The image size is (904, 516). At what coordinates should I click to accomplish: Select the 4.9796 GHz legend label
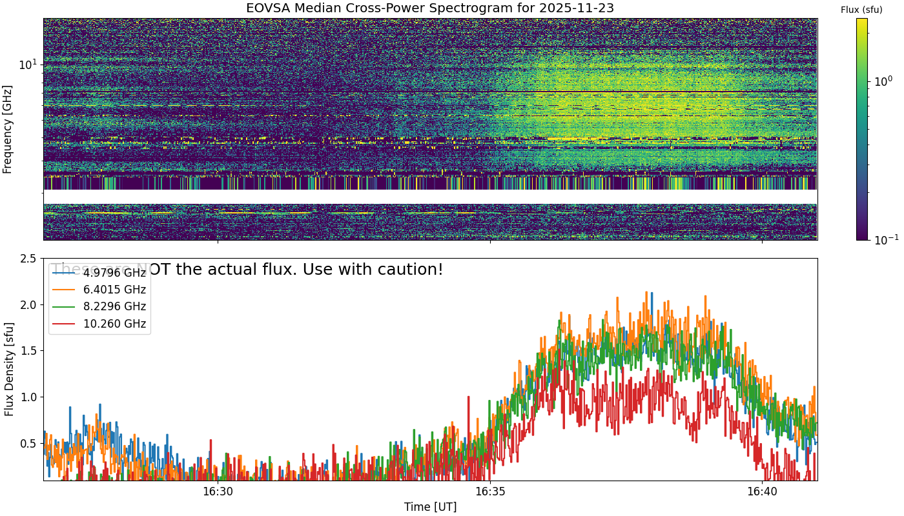[114, 273]
